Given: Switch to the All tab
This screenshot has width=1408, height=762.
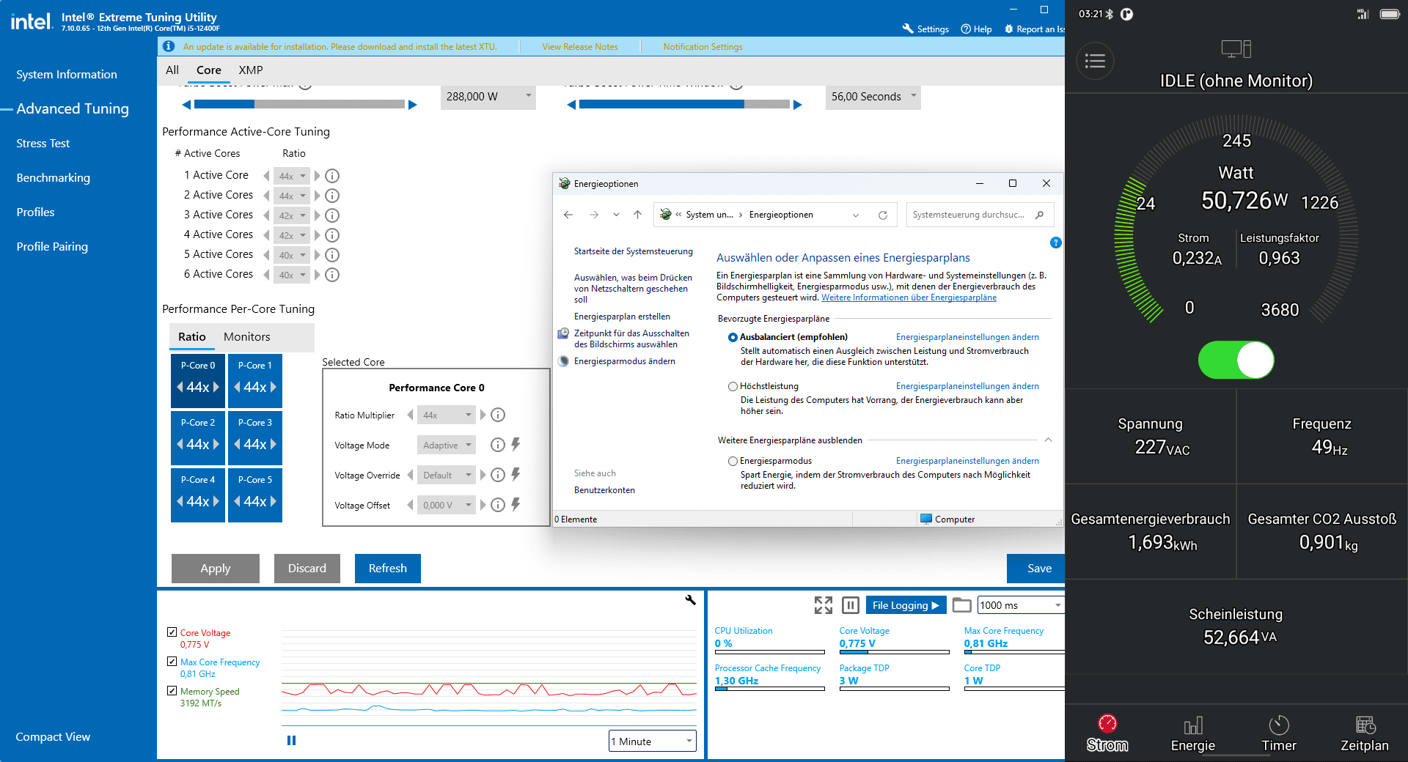Looking at the screenshot, I should tap(172, 70).
